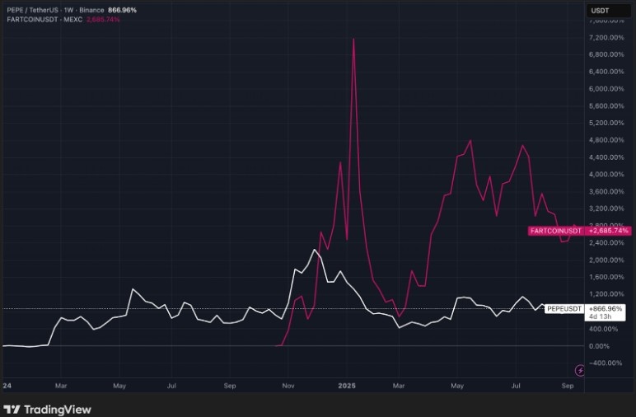Image resolution: width=636 pixels, height=417 pixels.
Task: Click the purple lightning bolt icon
Action: point(580,370)
